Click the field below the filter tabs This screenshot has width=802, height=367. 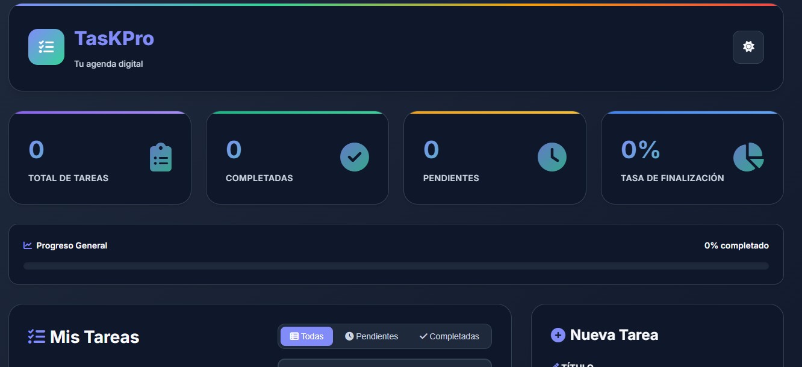(384, 363)
